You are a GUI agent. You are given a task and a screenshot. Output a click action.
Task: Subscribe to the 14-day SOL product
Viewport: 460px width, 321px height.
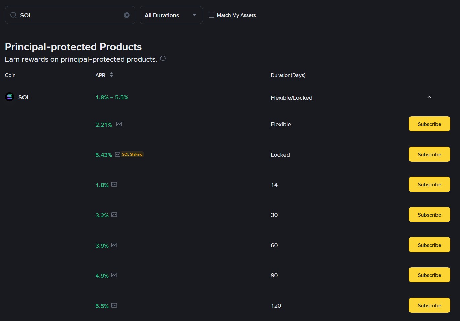click(429, 184)
